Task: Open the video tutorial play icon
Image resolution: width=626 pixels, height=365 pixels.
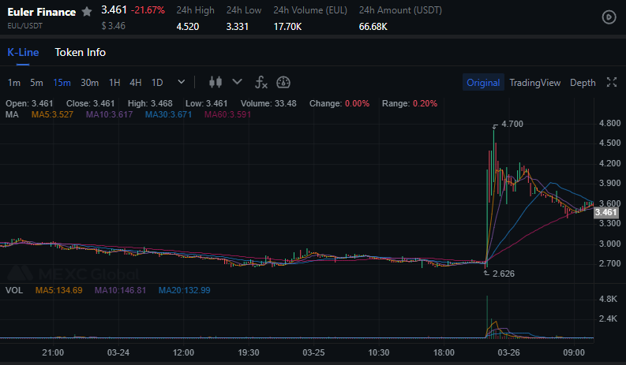Action: coord(609,17)
